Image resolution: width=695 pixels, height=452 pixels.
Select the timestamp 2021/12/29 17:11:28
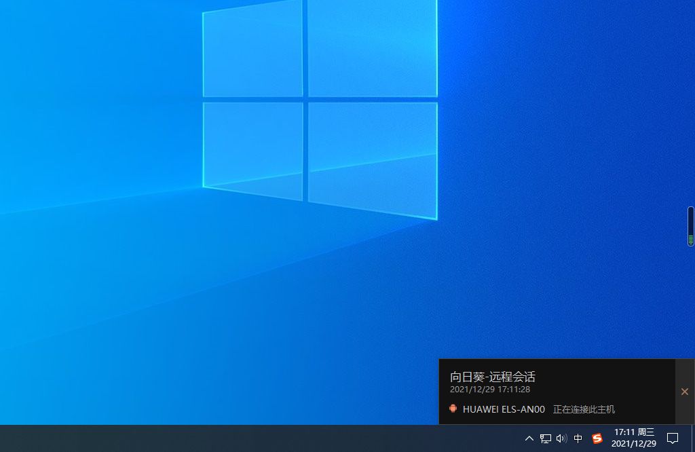click(490, 390)
